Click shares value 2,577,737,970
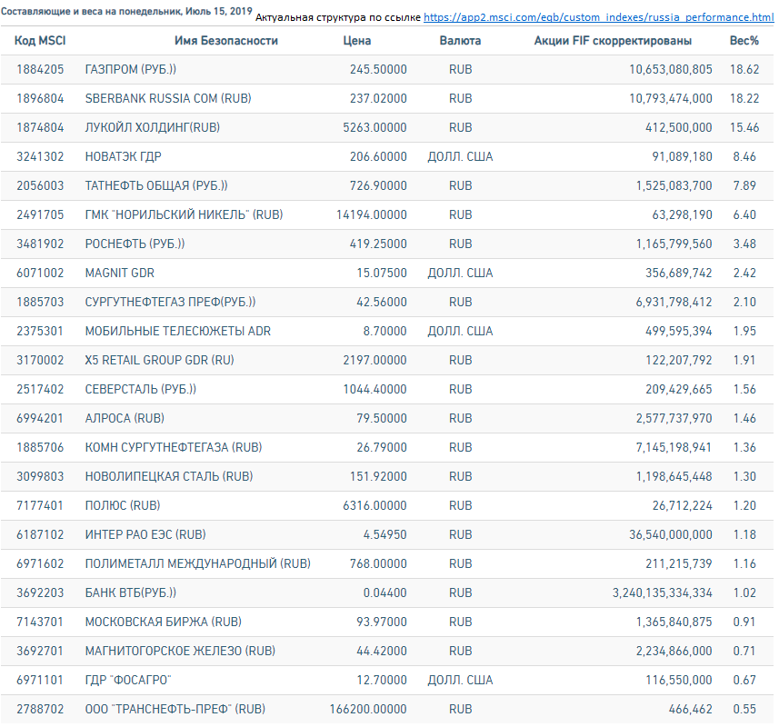This screenshot has width=779, height=727. [674, 419]
